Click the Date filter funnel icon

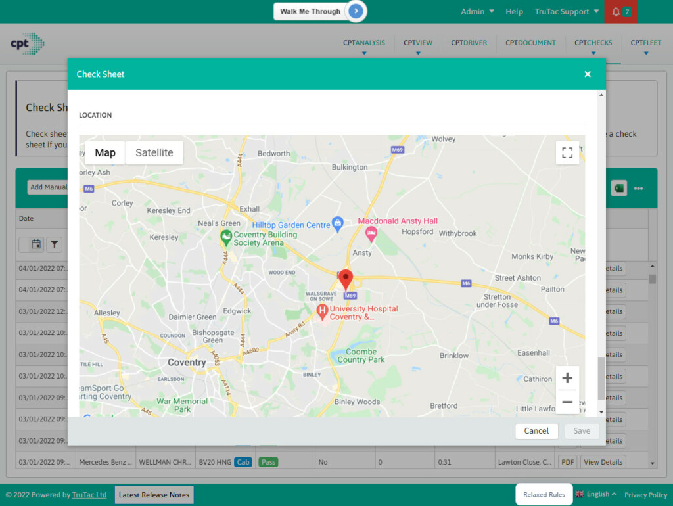pyautogui.click(x=54, y=244)
